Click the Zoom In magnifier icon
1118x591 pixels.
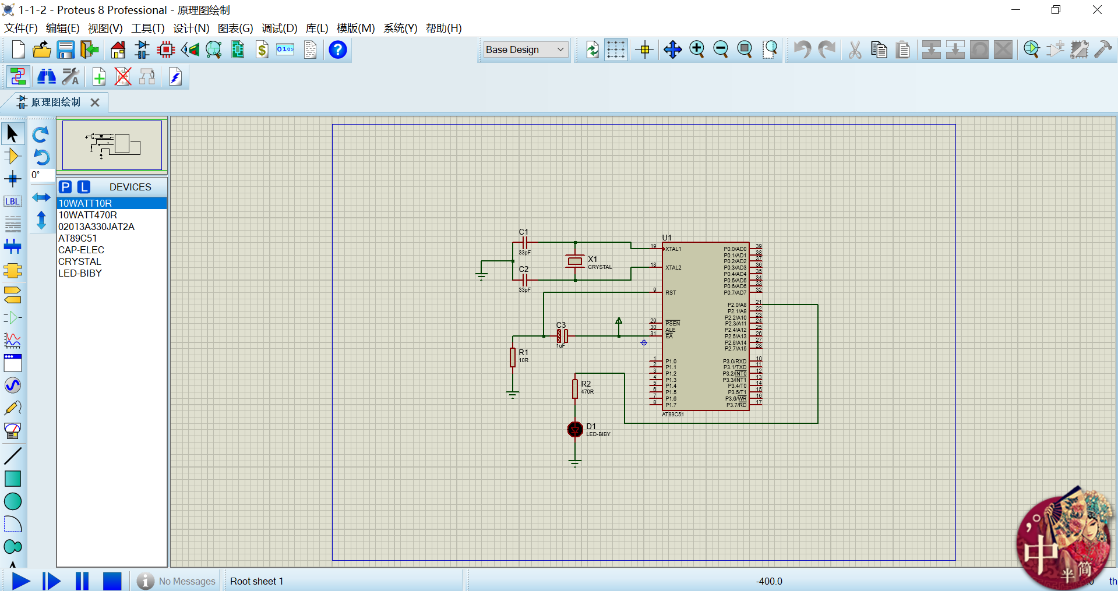point(697,50)
